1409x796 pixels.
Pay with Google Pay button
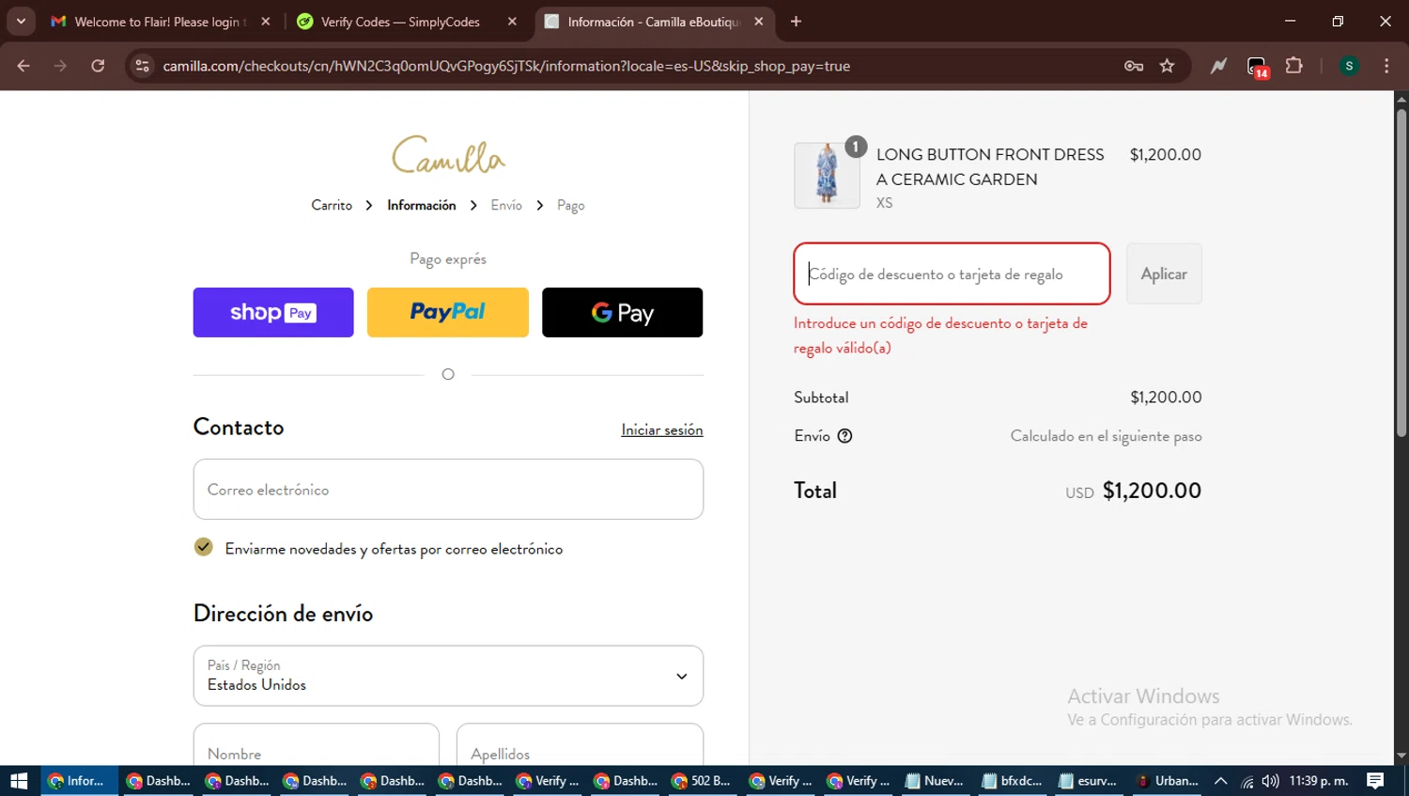click(x=622, y=312)
